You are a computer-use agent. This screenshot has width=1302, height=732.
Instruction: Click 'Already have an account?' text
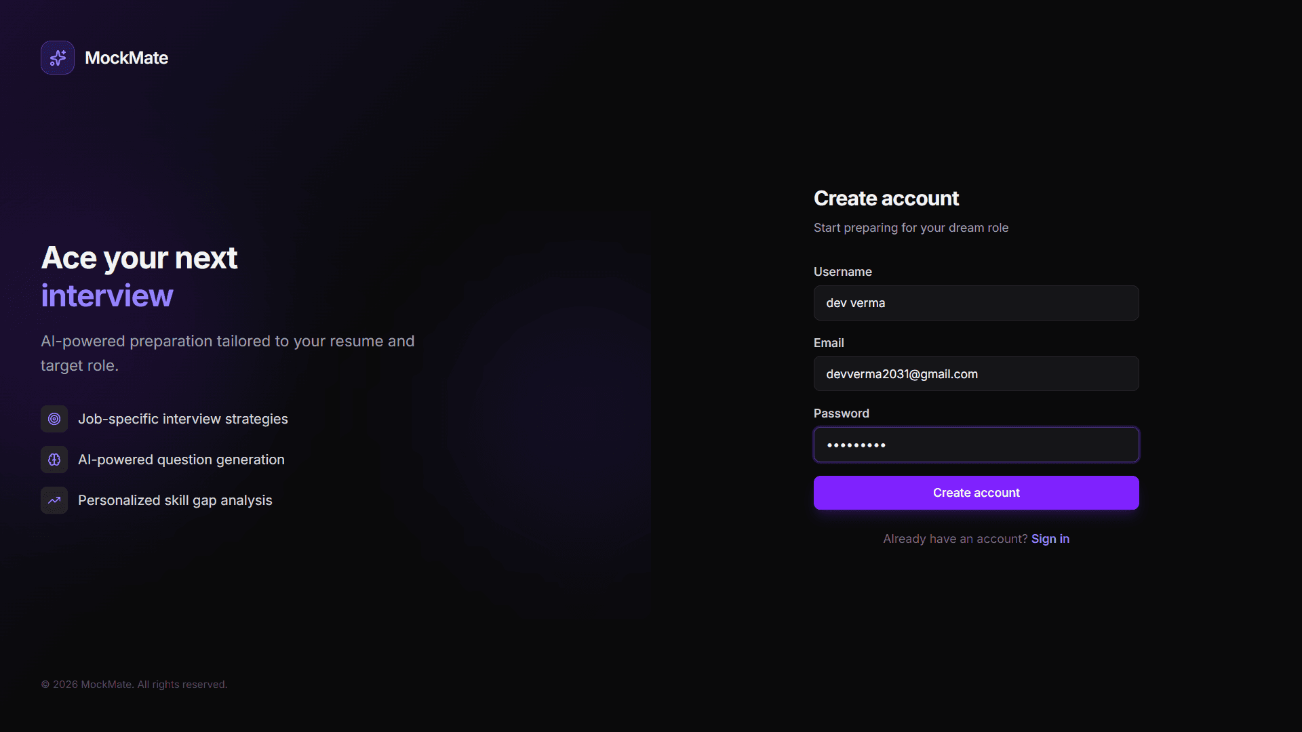(955, 539)
